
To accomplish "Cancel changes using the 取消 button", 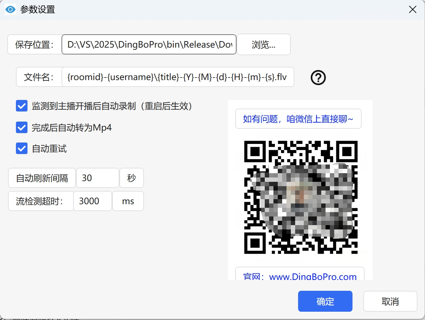I will pos(390,301).
